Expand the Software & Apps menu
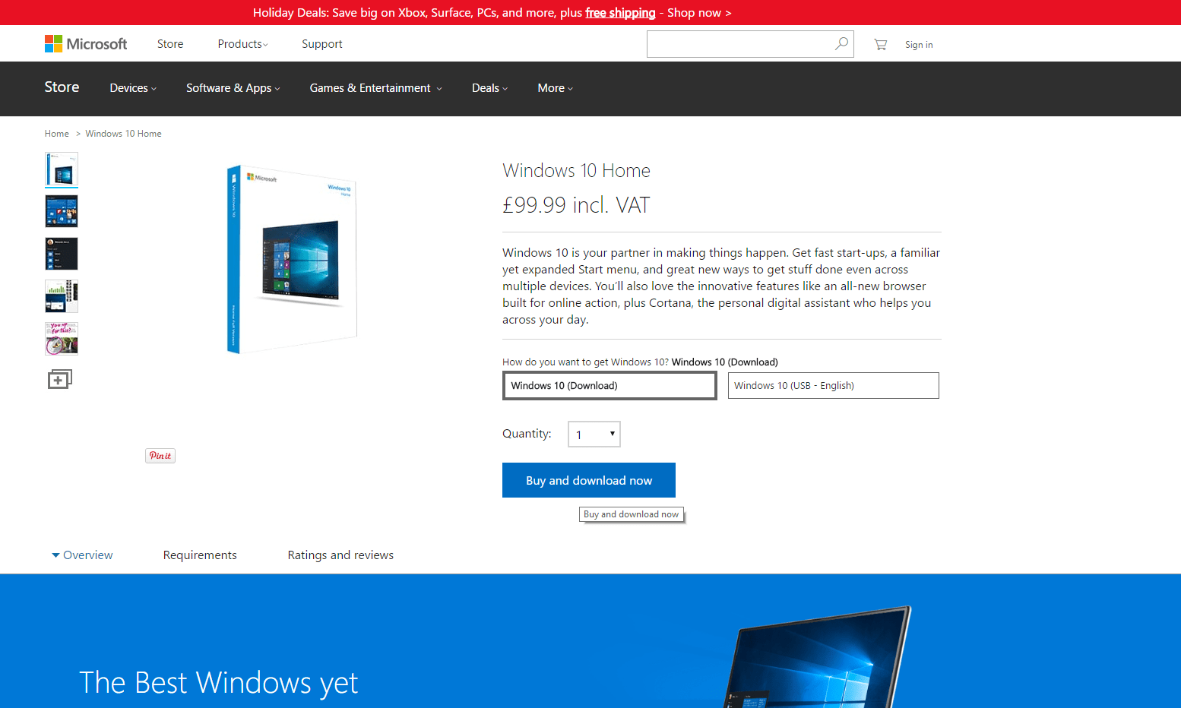The width and height of the screenshot is (1181, 708). 233,88
